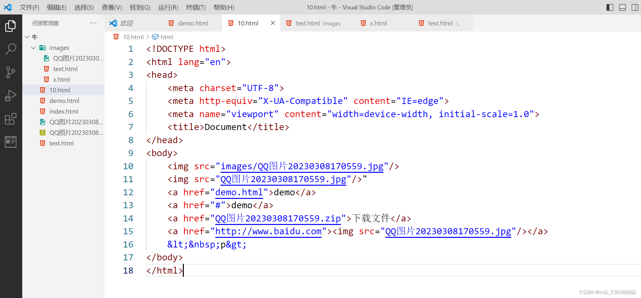Collapse the images folder chevron
This screenshot has height=298, width=641.
[33, 48]
